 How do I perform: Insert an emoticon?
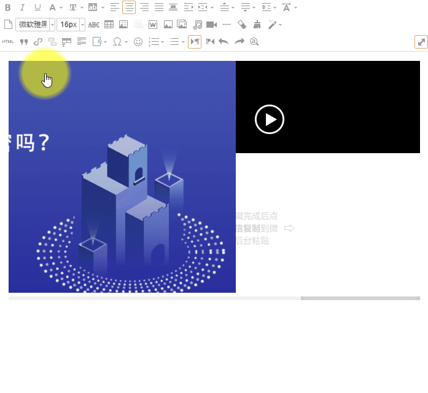click(x=138, y=42)
